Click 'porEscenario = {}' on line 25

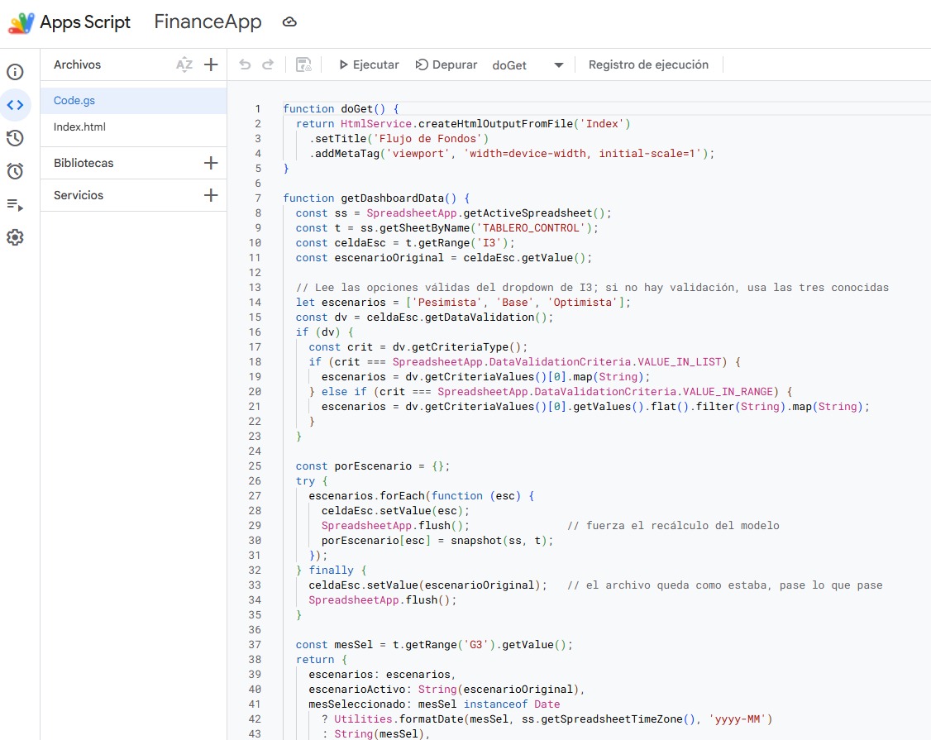pyautogui.click(x=389, y=466)
